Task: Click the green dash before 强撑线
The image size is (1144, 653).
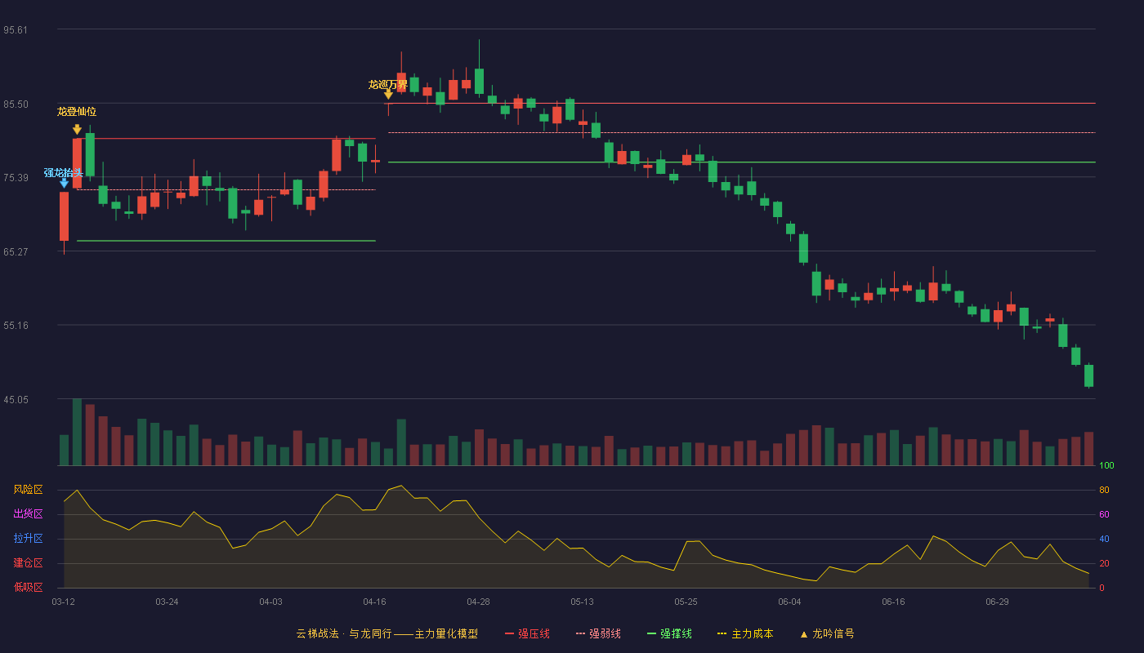Action: [651, 633]
